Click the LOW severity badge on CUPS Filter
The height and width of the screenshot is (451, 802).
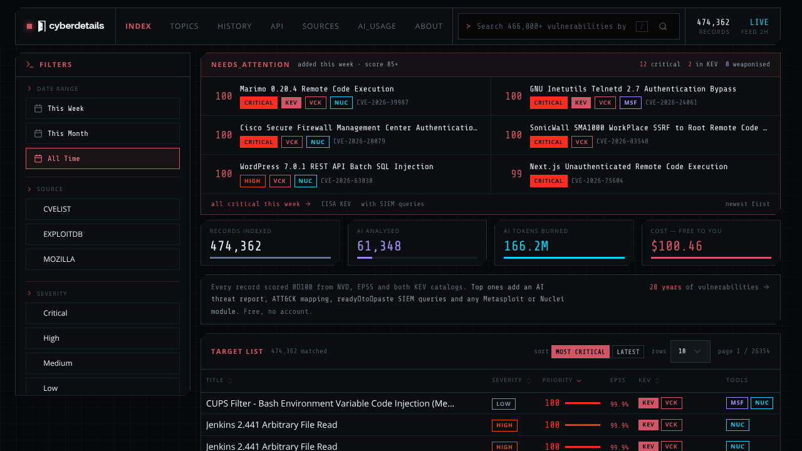pos(504,404)
